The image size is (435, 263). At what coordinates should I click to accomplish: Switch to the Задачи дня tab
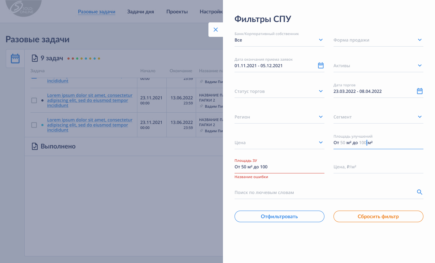[141, 12]
